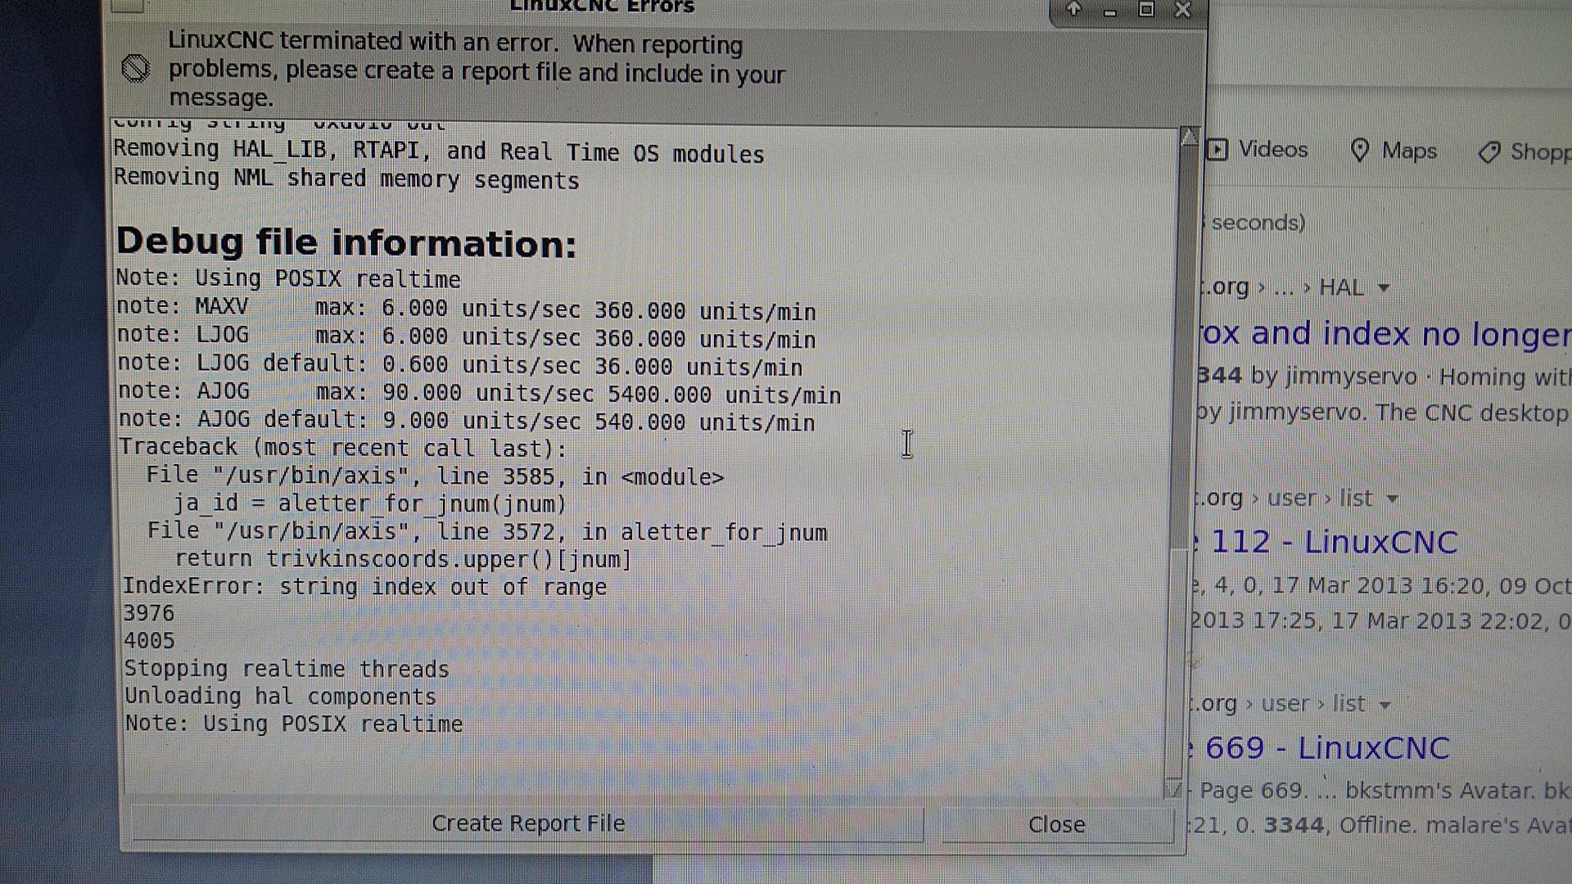
Task: Click the '4005' line in log
Action: click(x=149, y=641)
